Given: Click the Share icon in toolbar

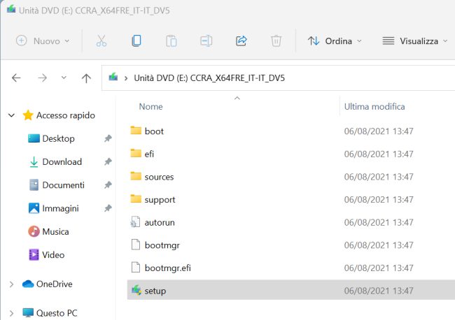Looking at the screenshot, I should (241, 41).
